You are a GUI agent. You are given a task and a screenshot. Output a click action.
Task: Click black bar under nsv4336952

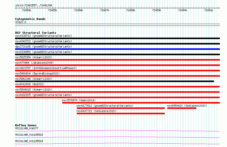coord(117,54)
